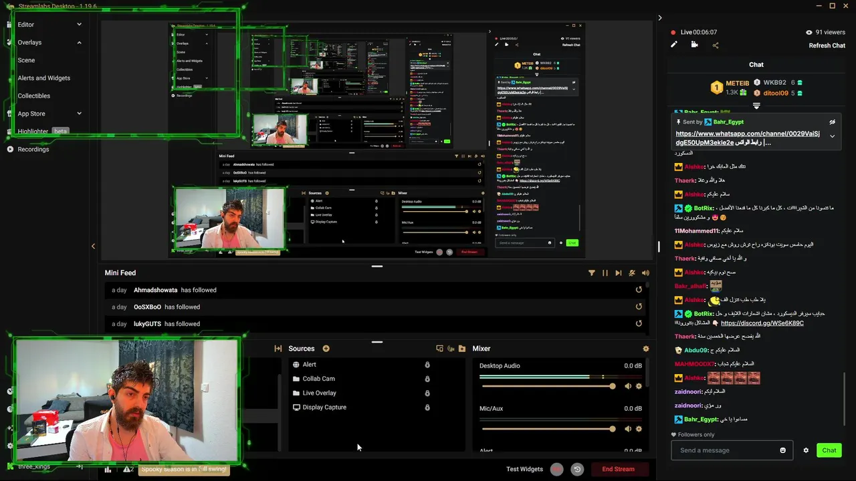The image size is (856, 481).
Task: Click the camera clip icon under Live timer
Action: (694, 45)
